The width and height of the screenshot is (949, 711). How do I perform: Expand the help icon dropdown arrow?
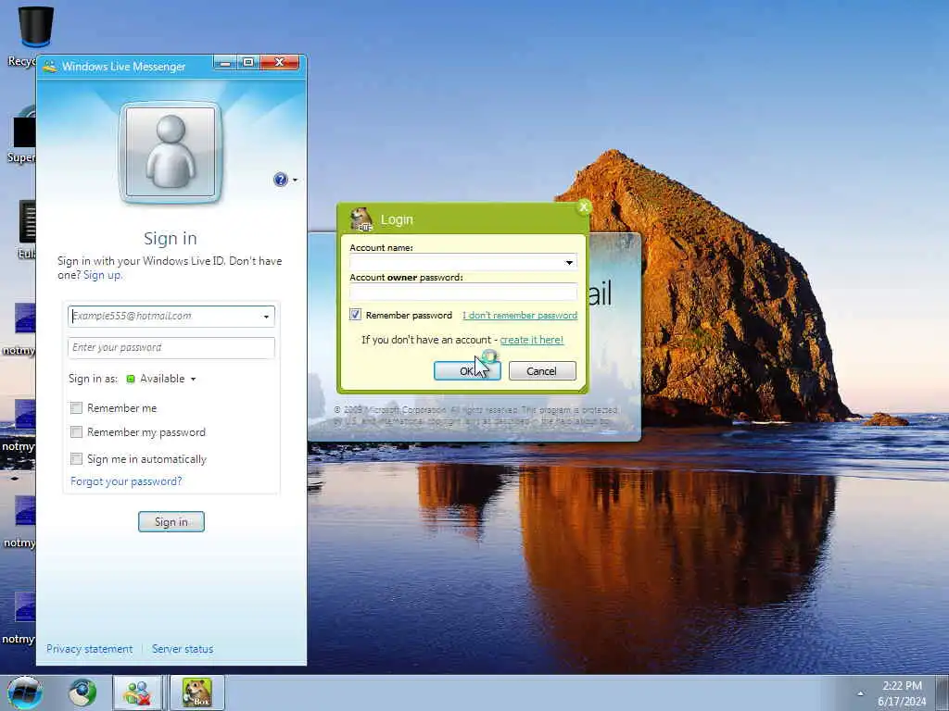(296, 181)
